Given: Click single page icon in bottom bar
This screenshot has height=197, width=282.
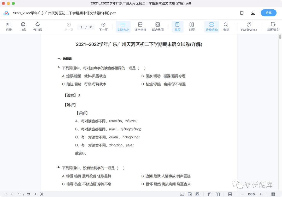Looking at the screenshot, I should (x=210, y=194).
